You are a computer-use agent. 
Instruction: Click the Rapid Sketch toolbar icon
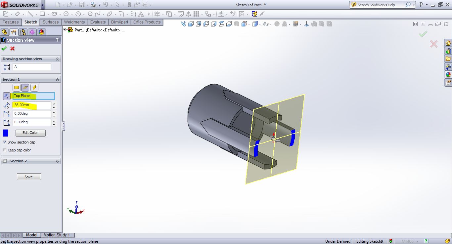[254, 14]
